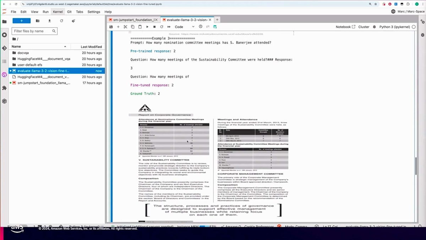Open the Git menu
426x240 pixels.
pos(69,12)
